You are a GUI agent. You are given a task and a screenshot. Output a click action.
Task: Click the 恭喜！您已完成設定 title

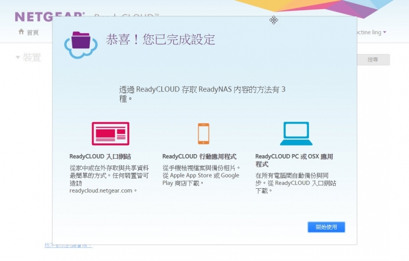(160, 40)
